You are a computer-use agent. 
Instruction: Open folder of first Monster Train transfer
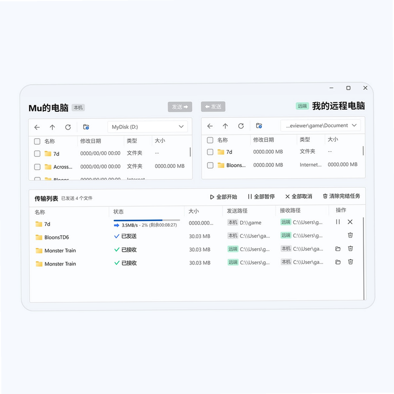coord(338,249)
